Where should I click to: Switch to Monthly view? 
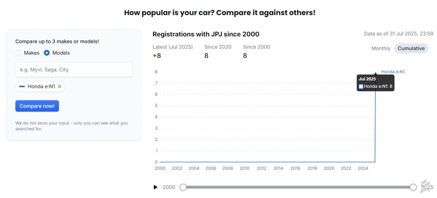click(381, 48)
